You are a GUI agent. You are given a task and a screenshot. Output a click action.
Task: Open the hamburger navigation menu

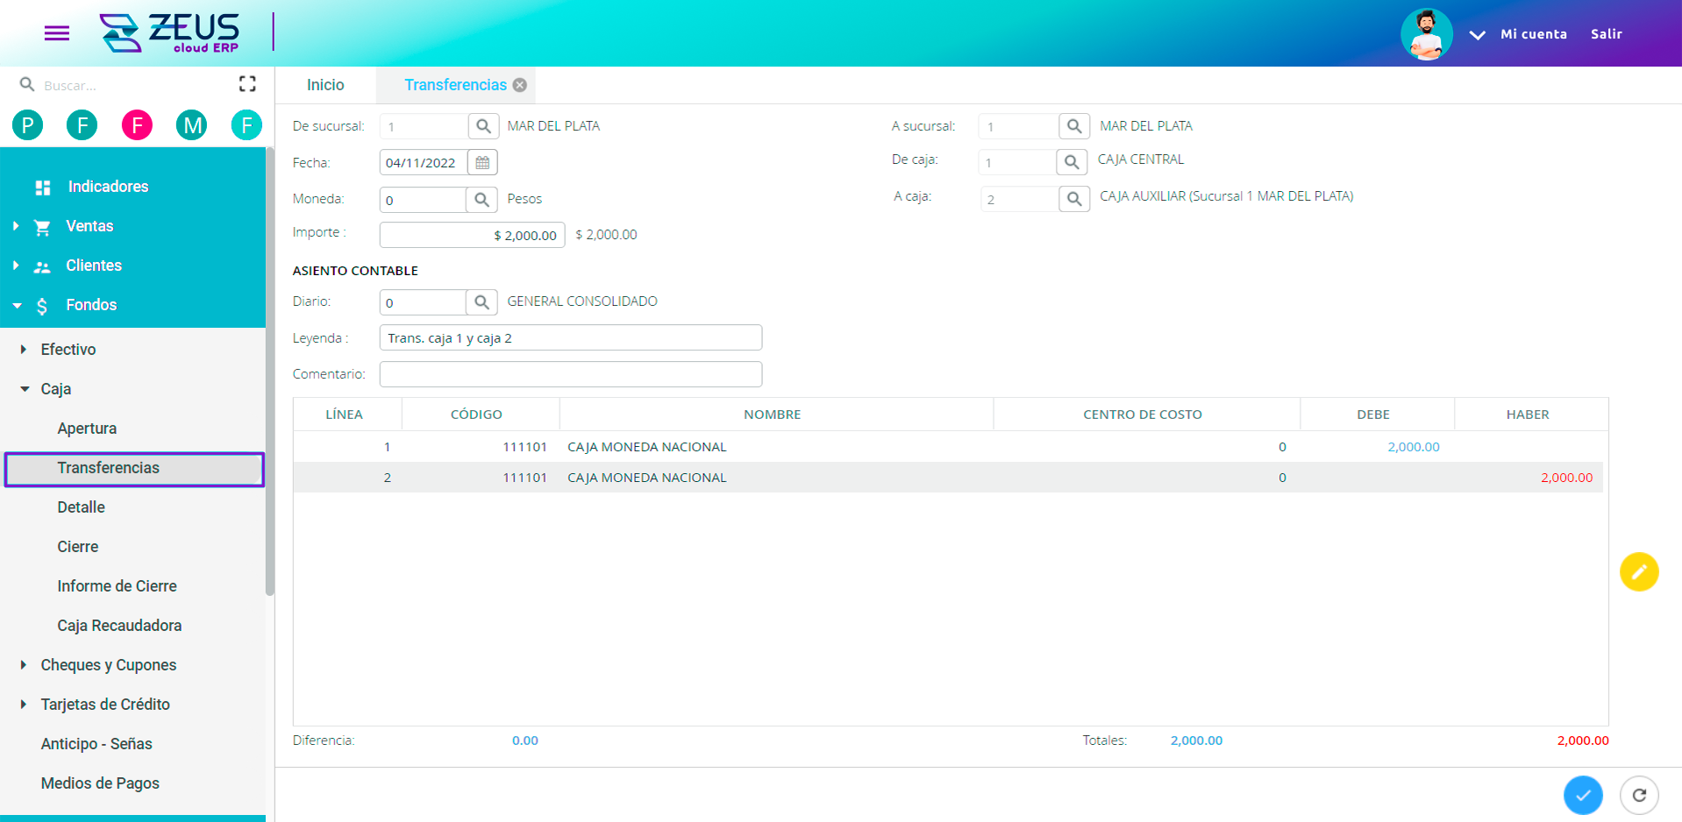click(56, 33)
